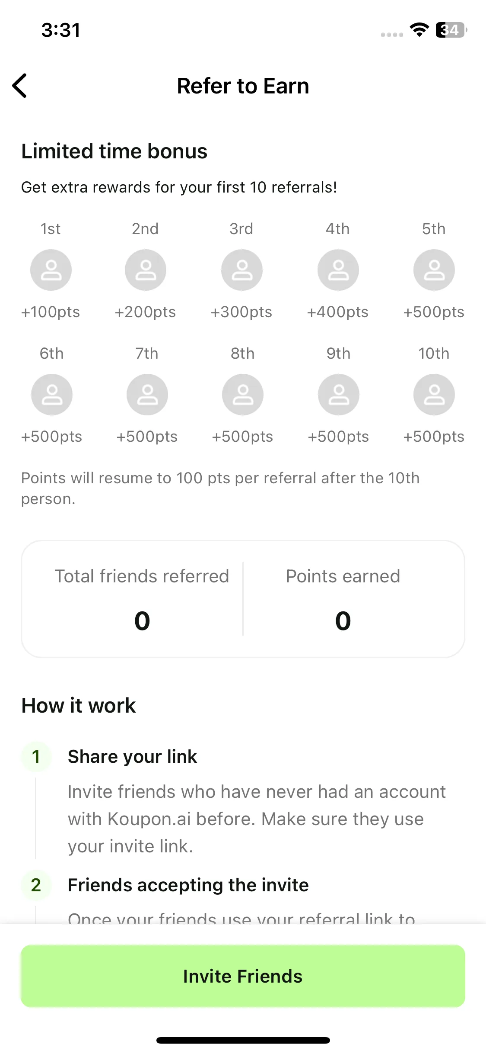Select the 9th referral avatar icon
This screenshot has width=486, height=1054.
coord(339,395)
